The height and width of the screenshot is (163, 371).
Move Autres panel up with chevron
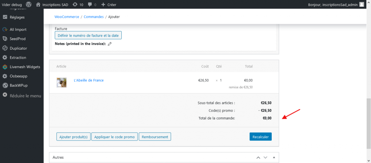click(258, 158)
